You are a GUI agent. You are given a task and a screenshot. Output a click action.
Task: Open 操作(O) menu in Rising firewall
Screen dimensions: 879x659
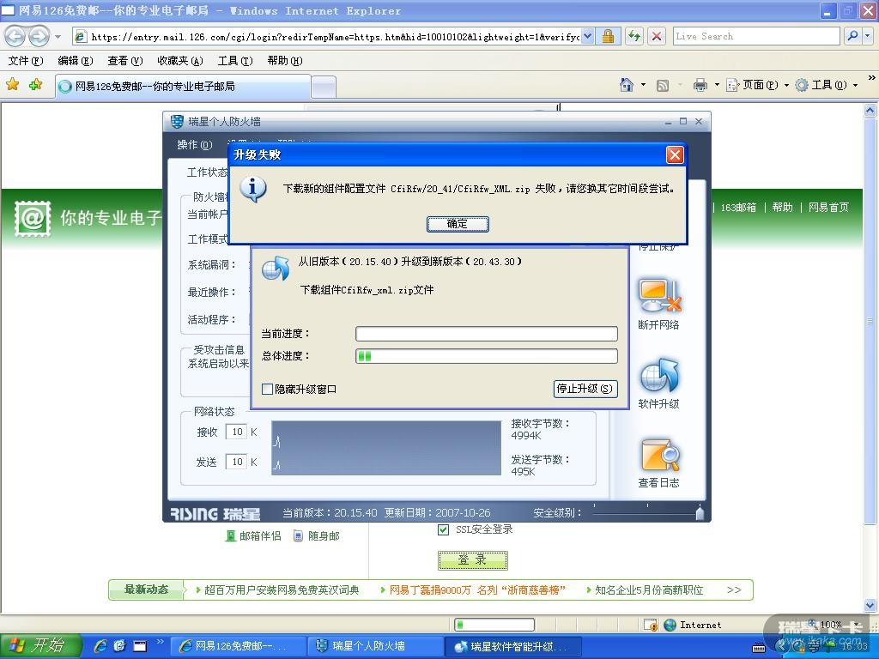195,144
